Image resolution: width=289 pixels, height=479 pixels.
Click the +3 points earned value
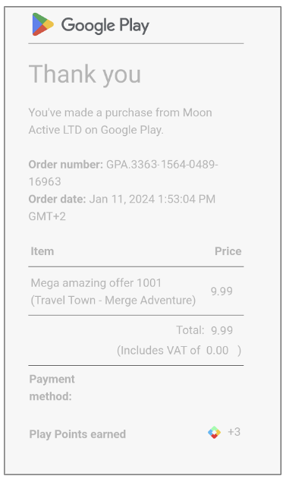click(x=234, y=432)
